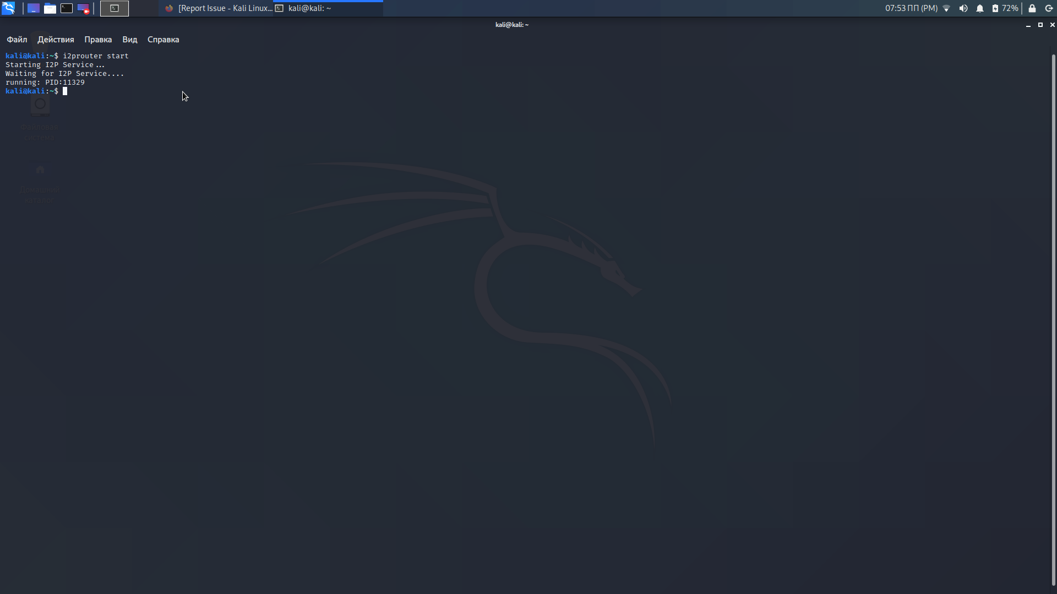Open the Wi-Fi network indicator

946,8
